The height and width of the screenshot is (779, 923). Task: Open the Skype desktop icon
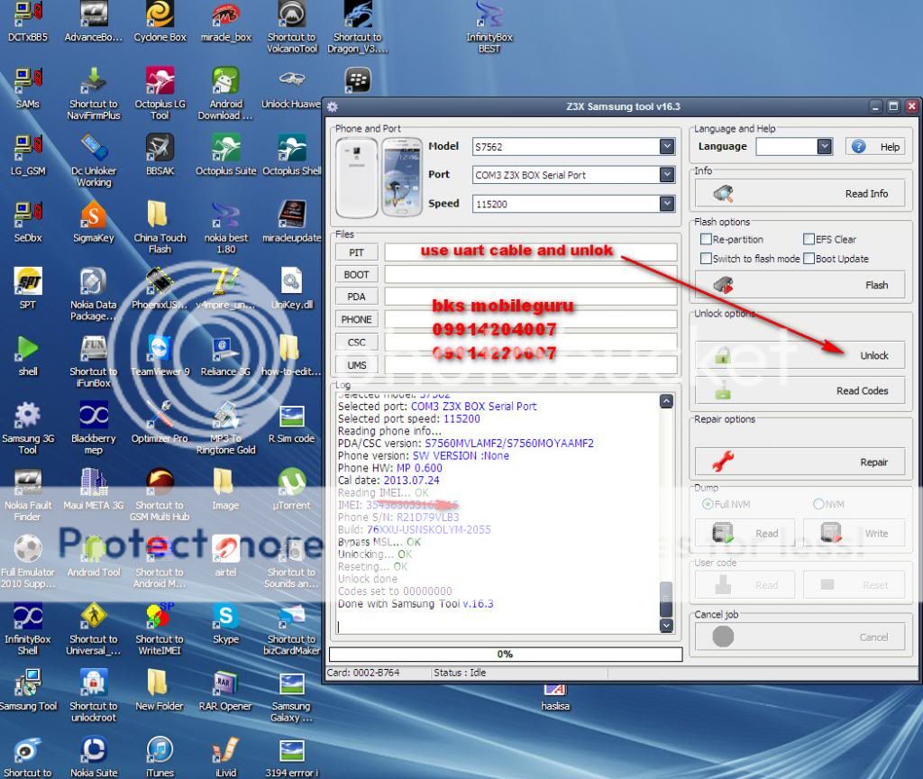[x=225, y=618]
